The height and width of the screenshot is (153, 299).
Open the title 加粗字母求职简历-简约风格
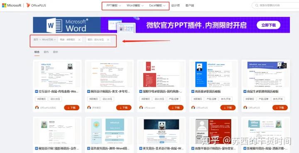[162, 92]
